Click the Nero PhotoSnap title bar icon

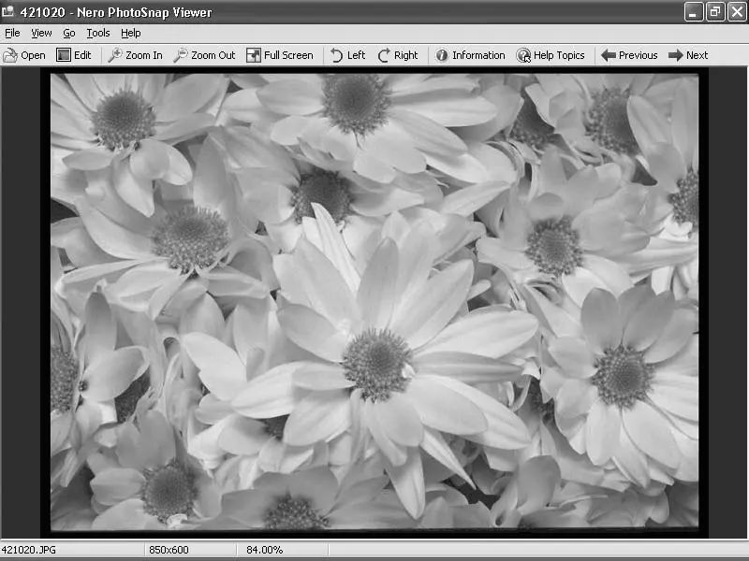[9, 12]
